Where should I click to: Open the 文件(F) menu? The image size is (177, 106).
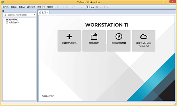[x=6, y=7]
